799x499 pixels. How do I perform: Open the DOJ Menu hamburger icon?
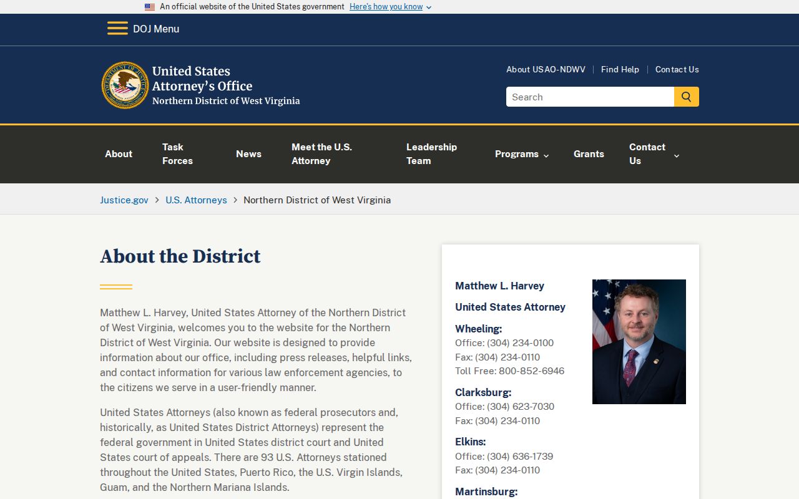(117, 29)
